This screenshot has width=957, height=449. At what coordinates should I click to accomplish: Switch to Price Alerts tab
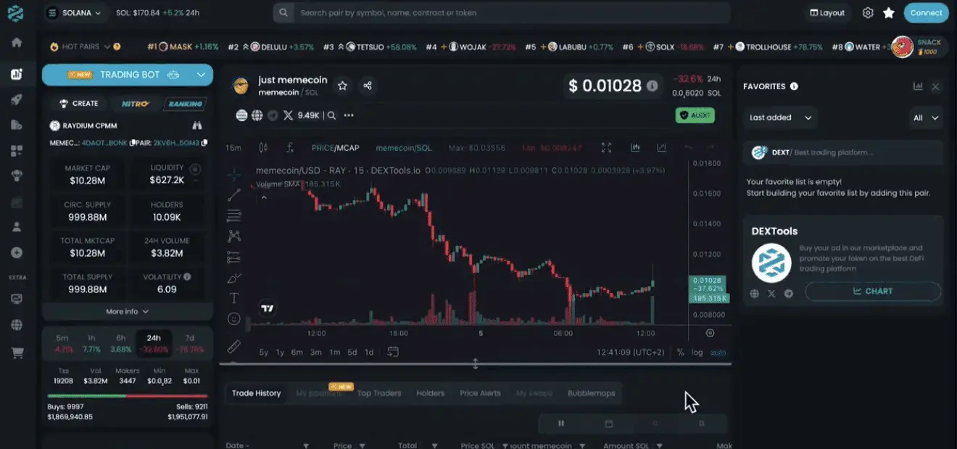[480, 393]
